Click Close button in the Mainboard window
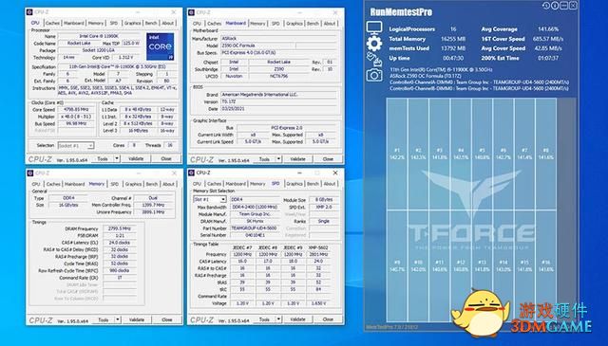The image size is (608, 346). pos(328,159)
